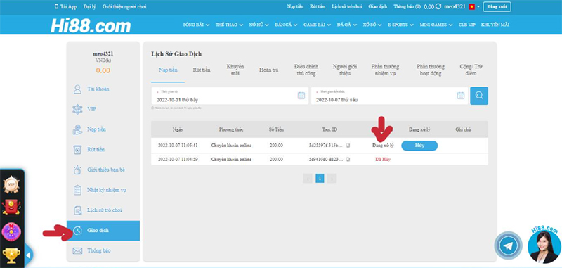Screen dimensions: 562x268
Task: Click the Nạp tiền hand-coin sidebar icon
Action: point(77,129)
